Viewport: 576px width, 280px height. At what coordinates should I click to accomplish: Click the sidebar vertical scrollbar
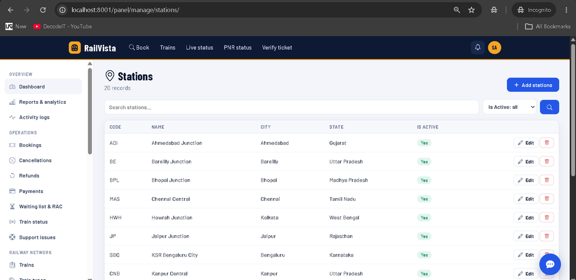click(90, 112)
